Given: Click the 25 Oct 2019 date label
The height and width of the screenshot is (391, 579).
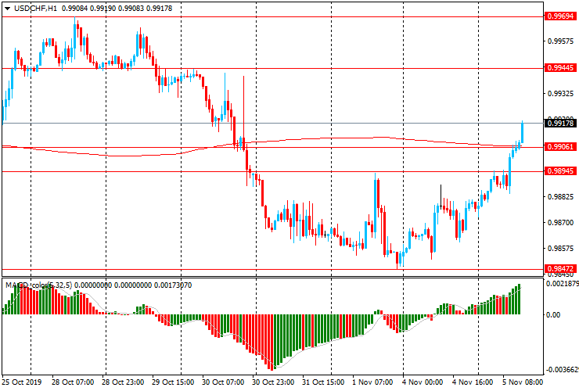Looking at the screenshot, I should click(21, 383).
